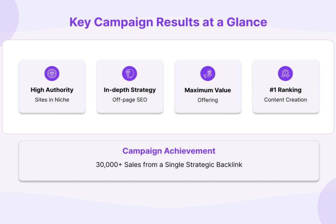Click the "Content Creation" subtitle text

click(x=285, y=100)
